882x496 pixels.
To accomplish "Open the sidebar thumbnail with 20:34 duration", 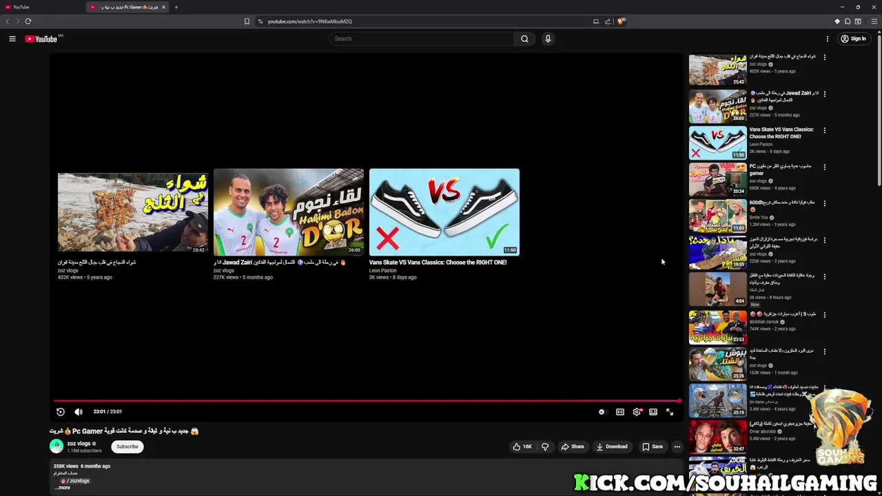I will [717, 180].
